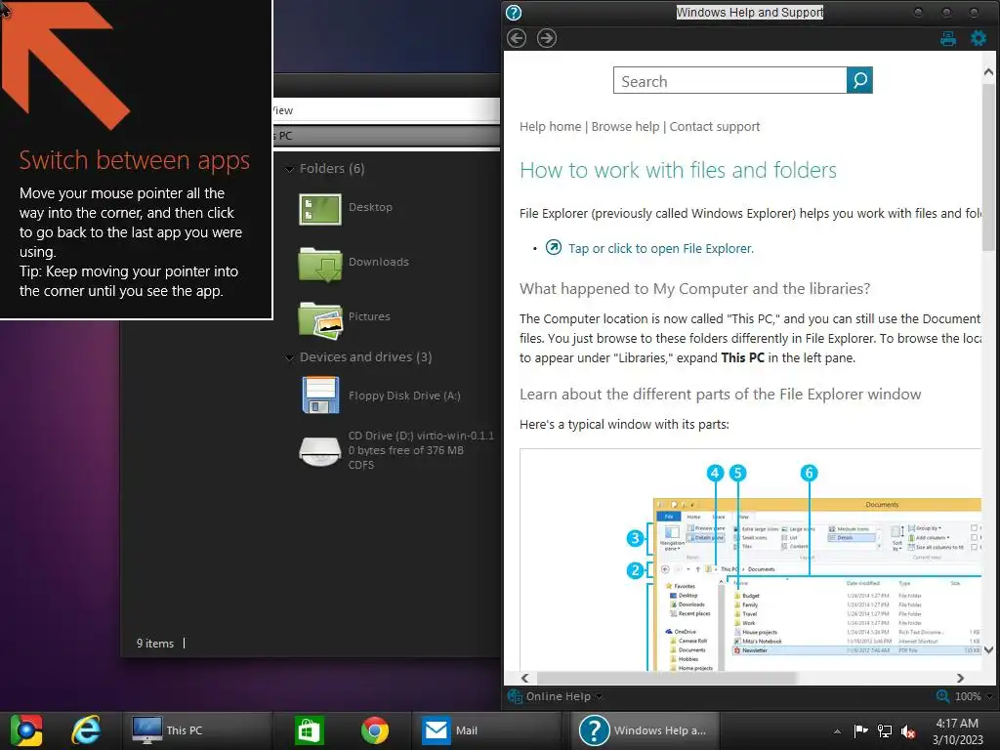
Task: Click the Help window vertical scrollbar down arrow
Action: [988, 649]
